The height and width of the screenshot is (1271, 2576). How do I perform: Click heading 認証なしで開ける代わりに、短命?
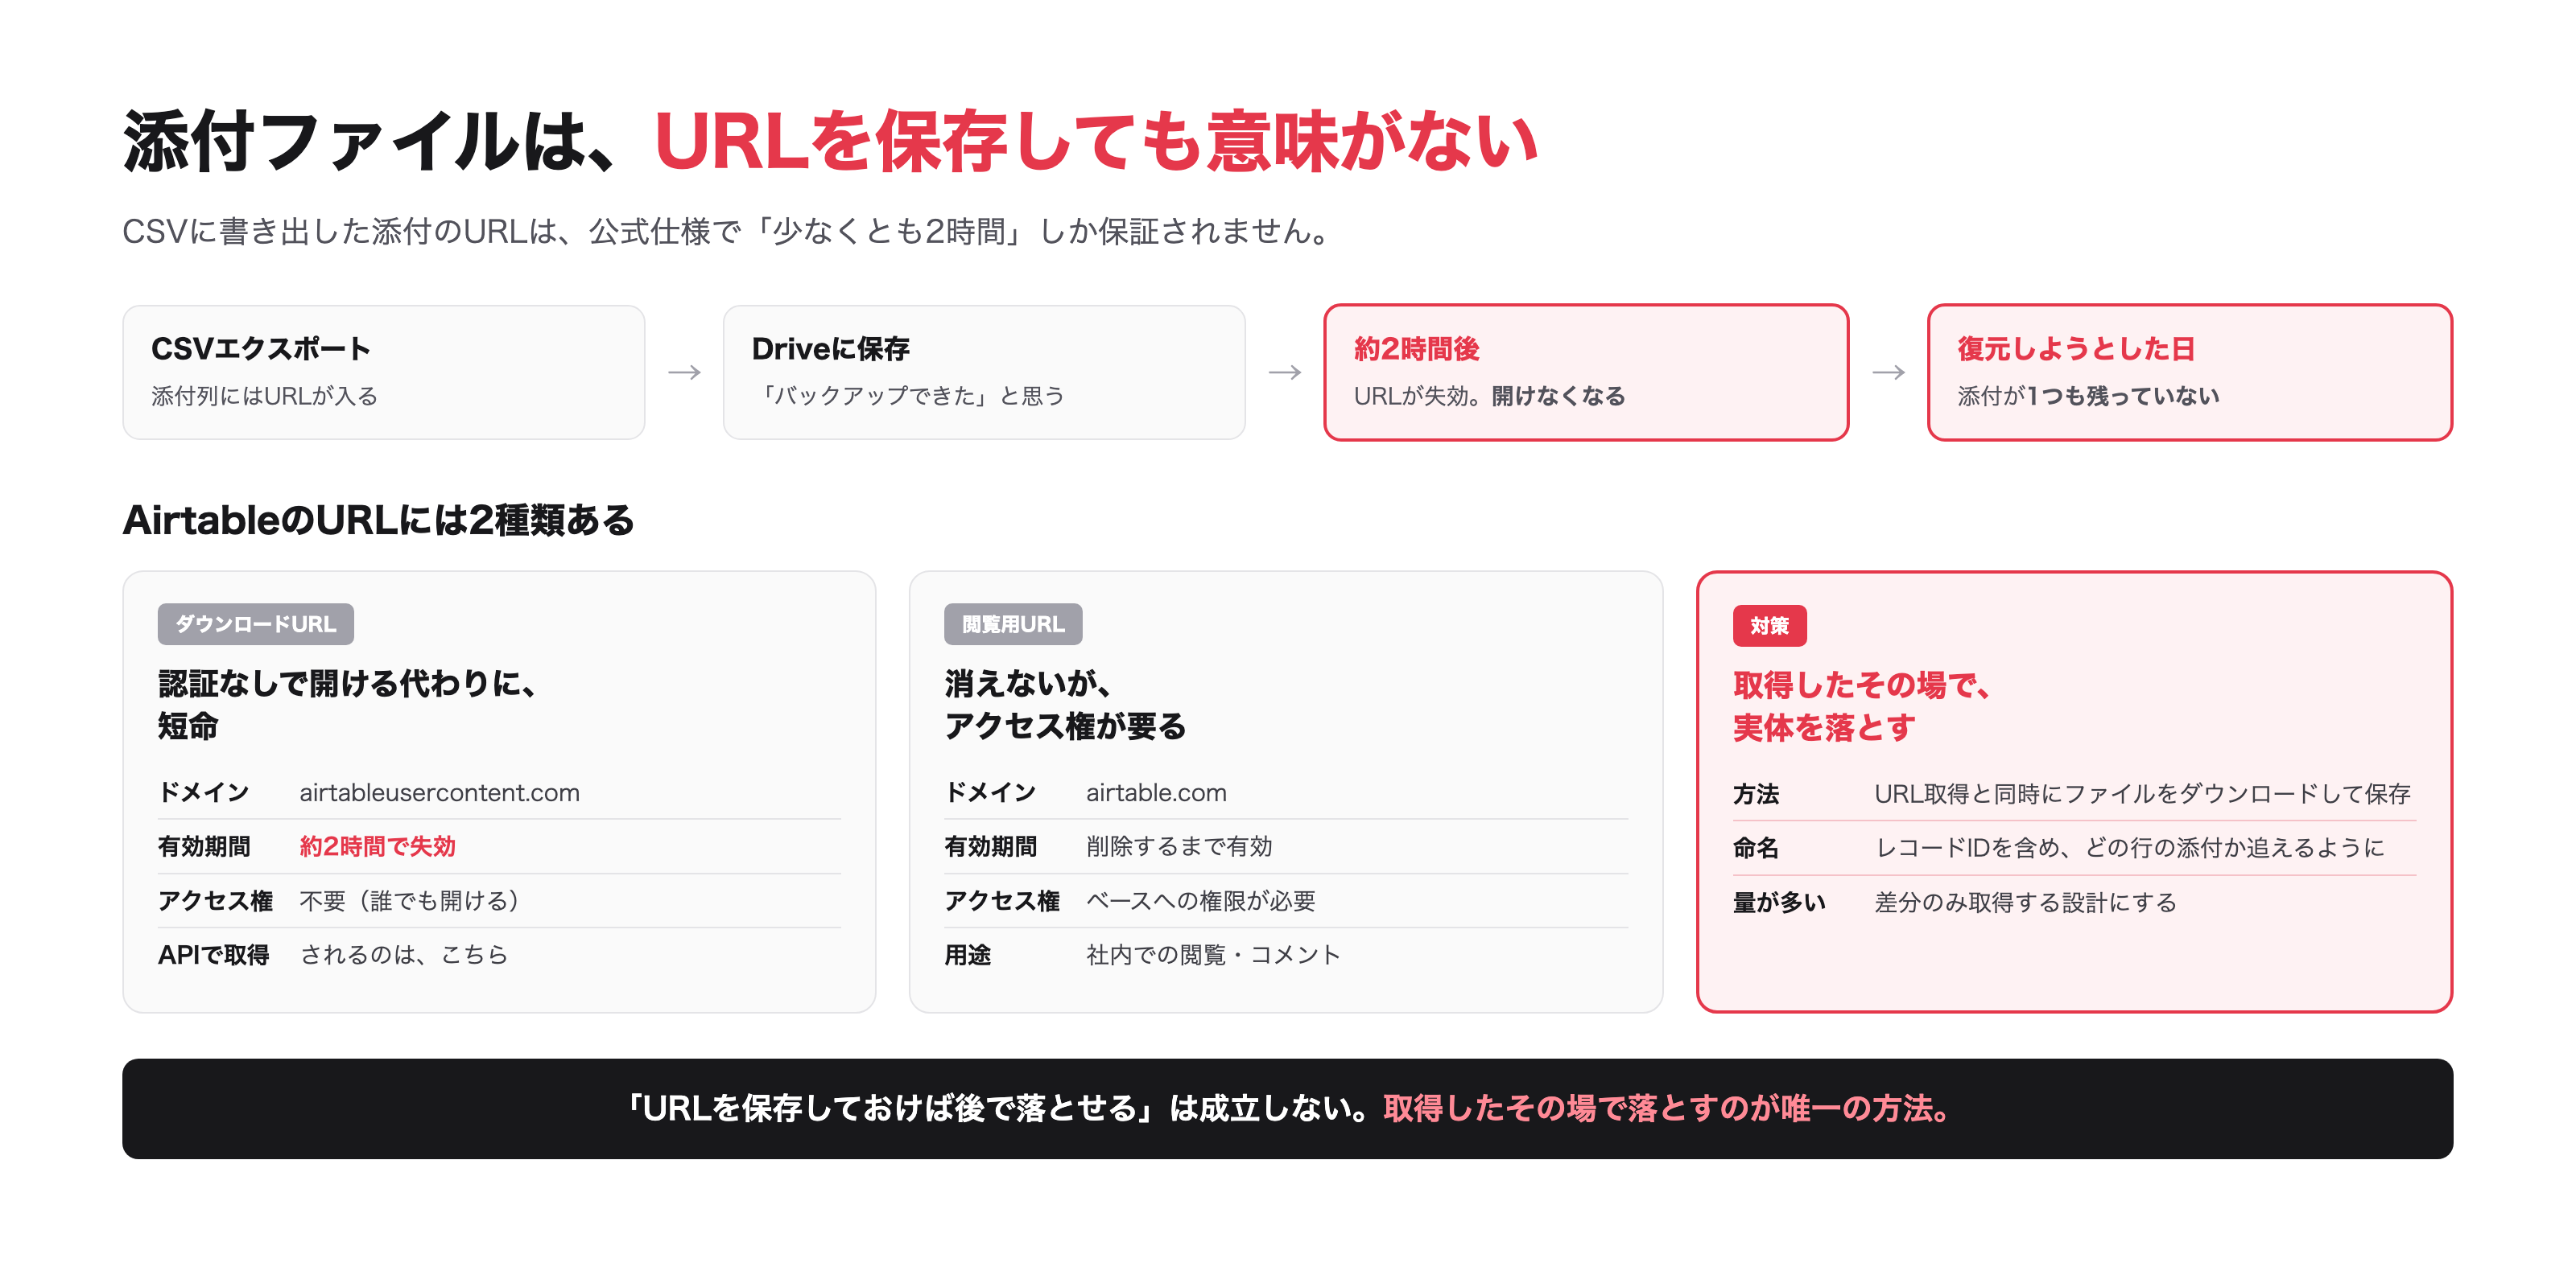[348, 705]
